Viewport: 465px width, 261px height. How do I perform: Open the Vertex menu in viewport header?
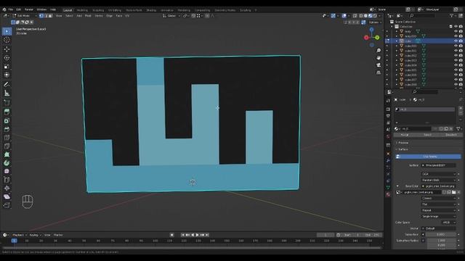point(99,16)
